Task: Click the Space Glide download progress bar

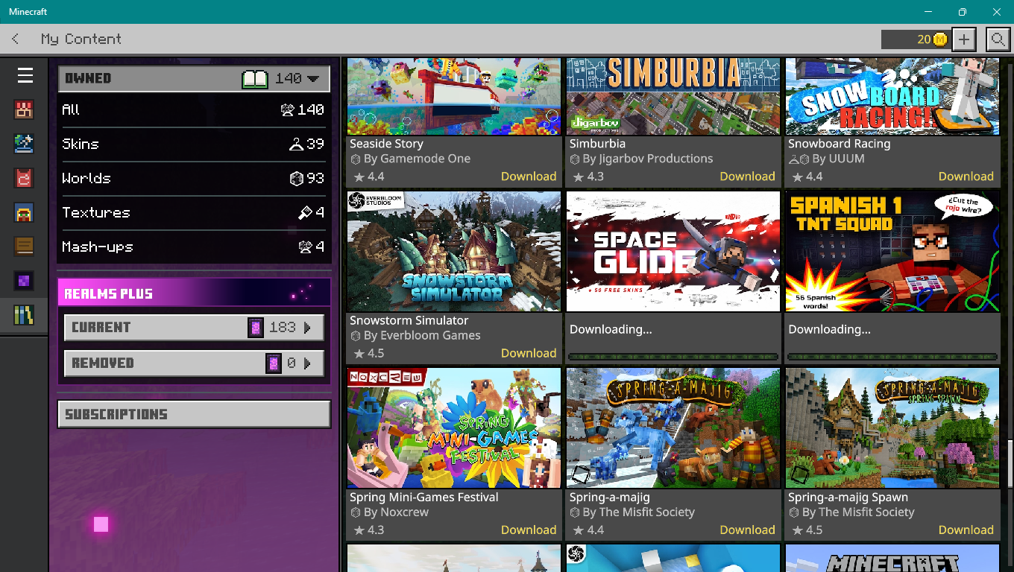Action: pyautogui.click(x=673, y=357)
